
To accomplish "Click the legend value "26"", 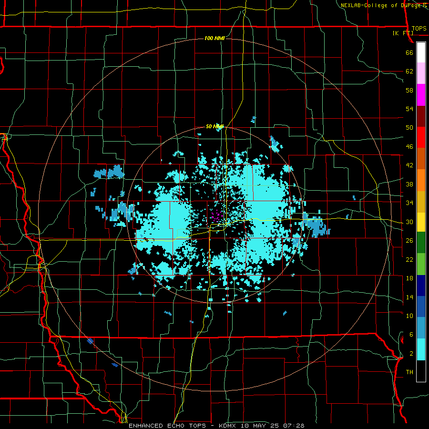I will pyautogui.click(x=409, y=241).
